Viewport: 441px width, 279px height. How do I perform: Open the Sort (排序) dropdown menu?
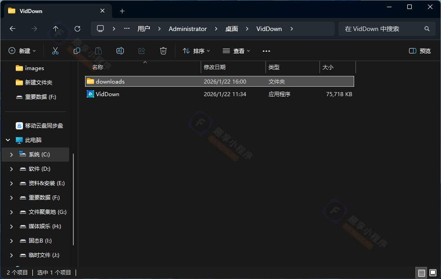[197, 51]
